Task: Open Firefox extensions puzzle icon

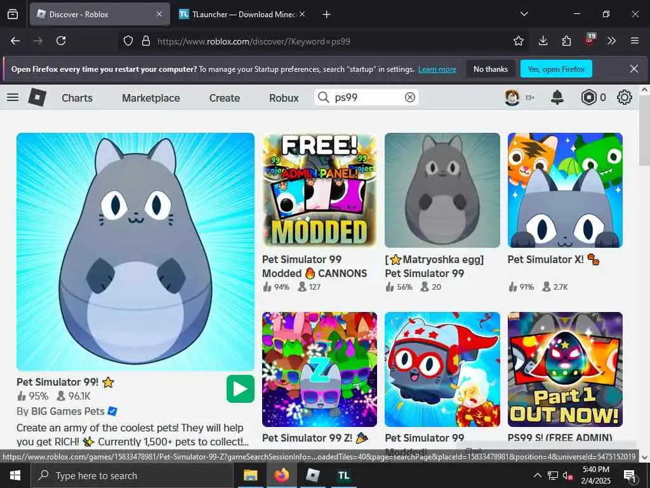Action: pos(566,41)
